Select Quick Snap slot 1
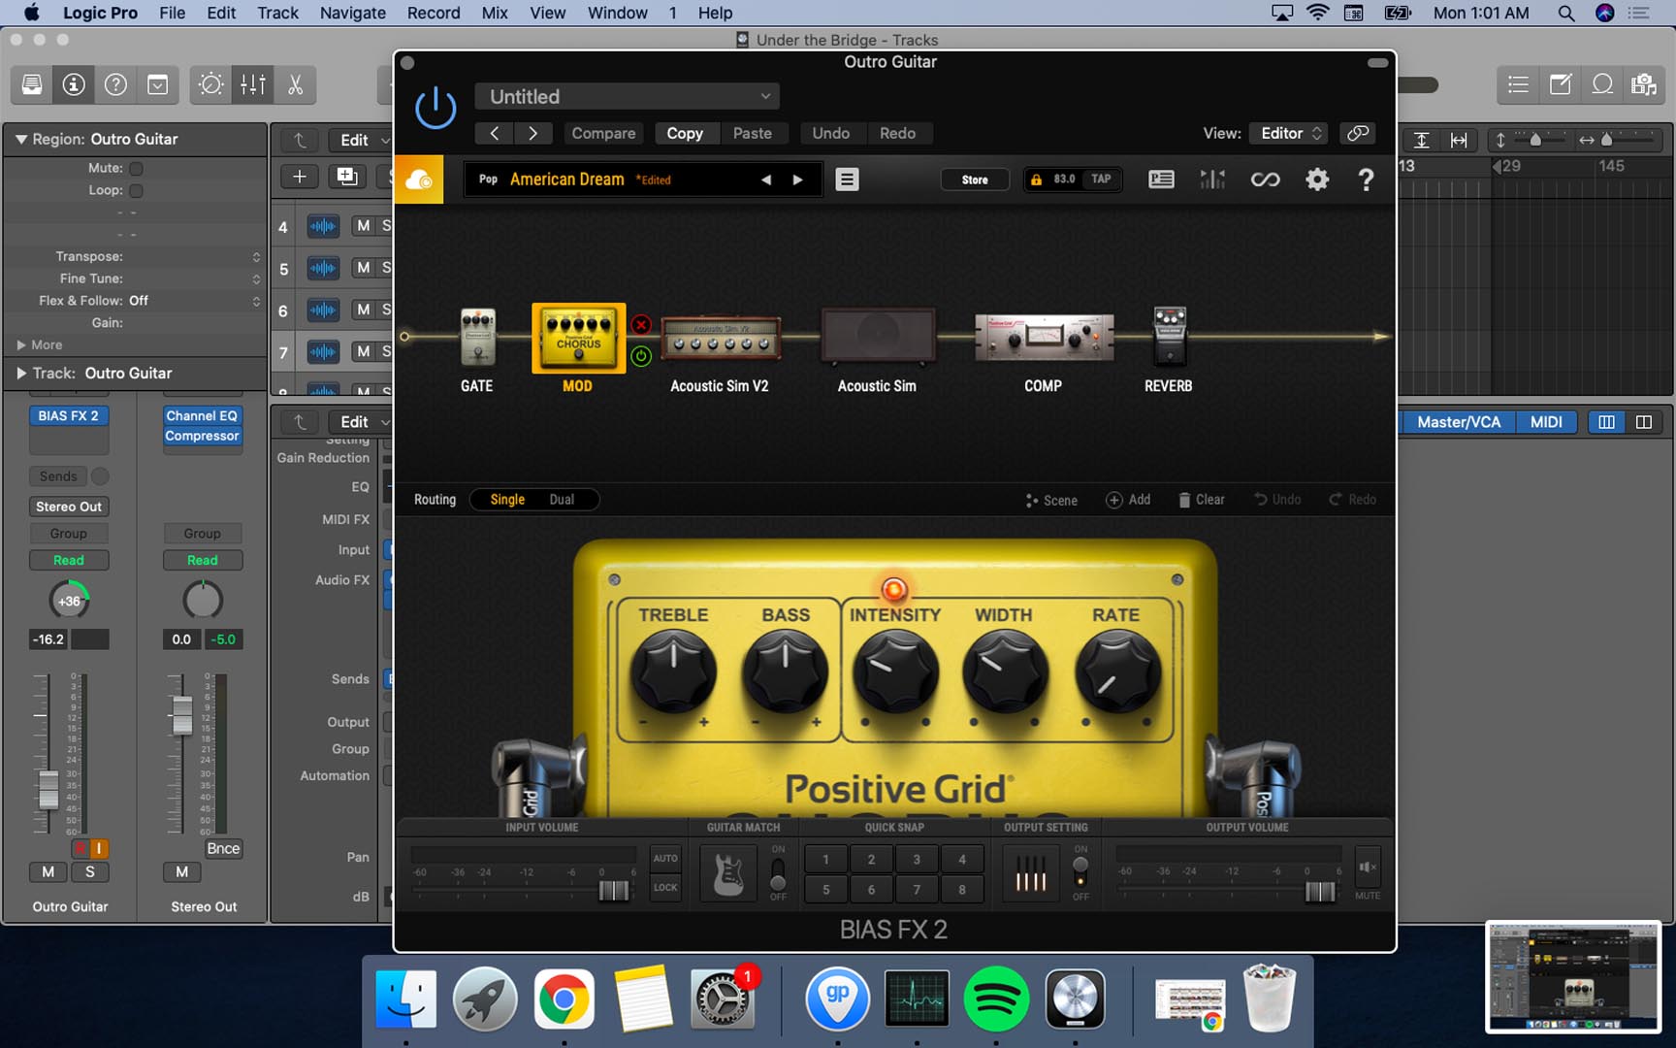This screenshot has height=1048, width=1676. pos(826,859)
